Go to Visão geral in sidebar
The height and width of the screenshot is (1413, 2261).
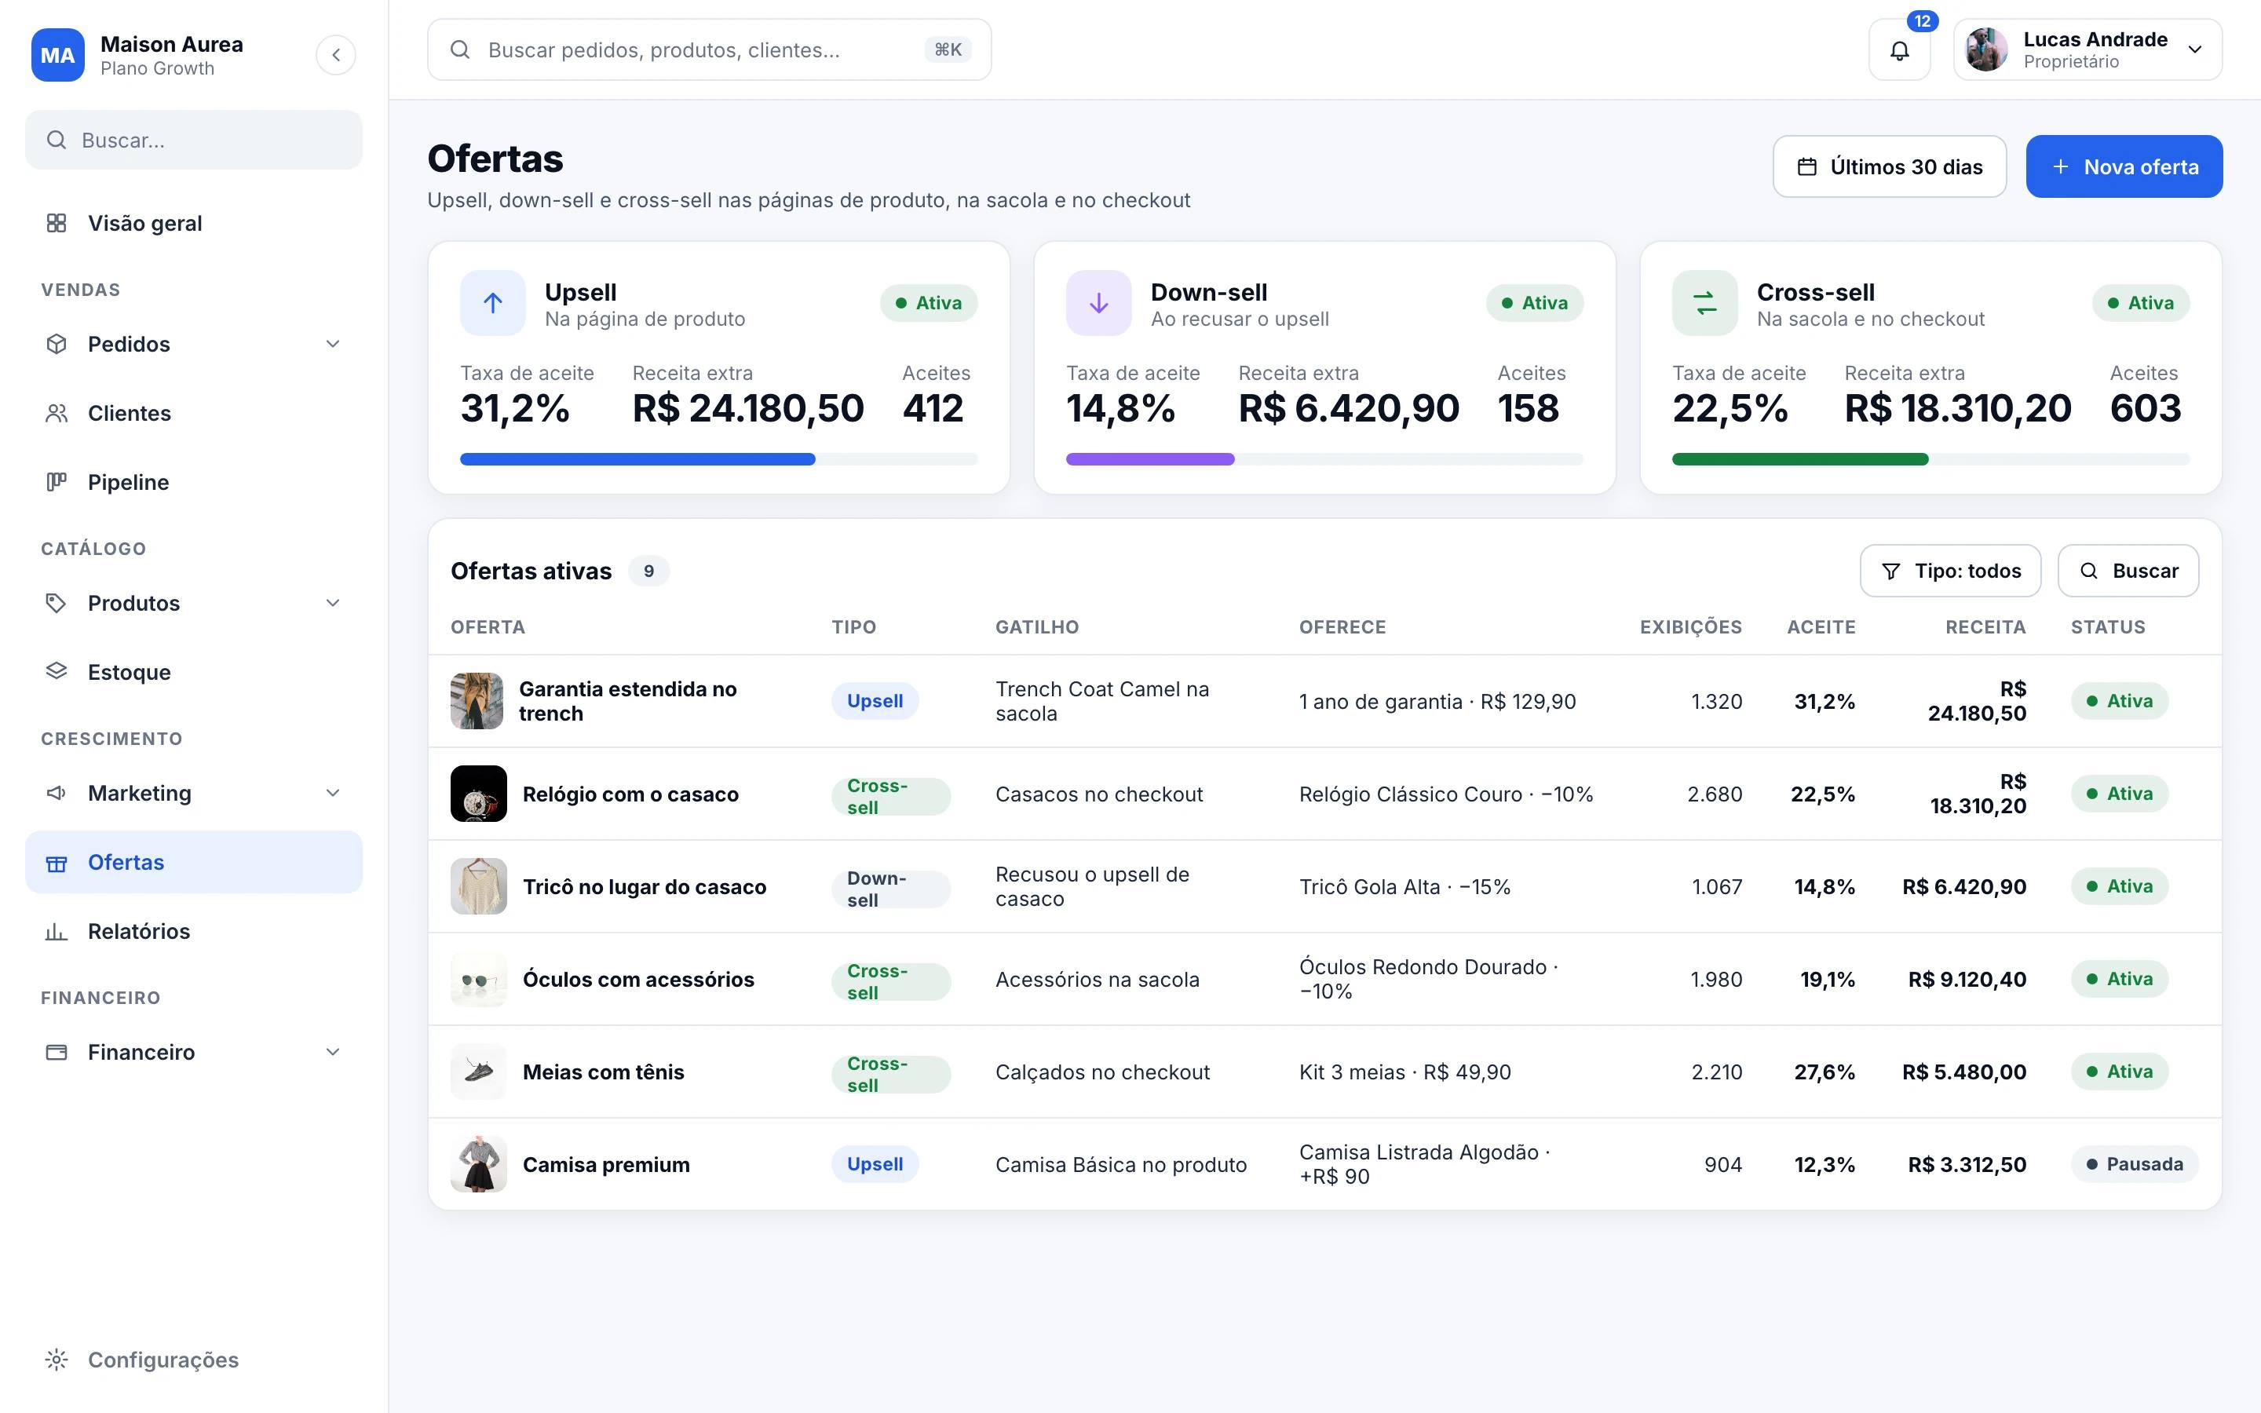click(x=193, y=224)
